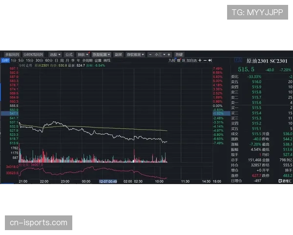
Task: Click the 开盘 536.0 opening price
Action: [x=288, y=134]
